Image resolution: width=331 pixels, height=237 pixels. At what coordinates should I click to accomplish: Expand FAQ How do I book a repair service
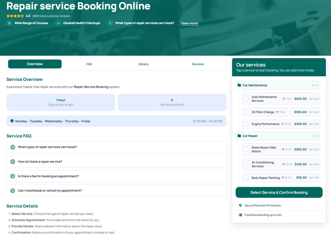(x=116, y=162)
